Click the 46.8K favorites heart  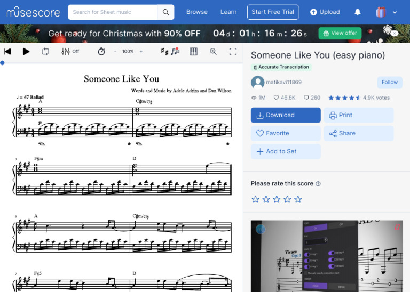pyautogui.click(x=276, y=98)
